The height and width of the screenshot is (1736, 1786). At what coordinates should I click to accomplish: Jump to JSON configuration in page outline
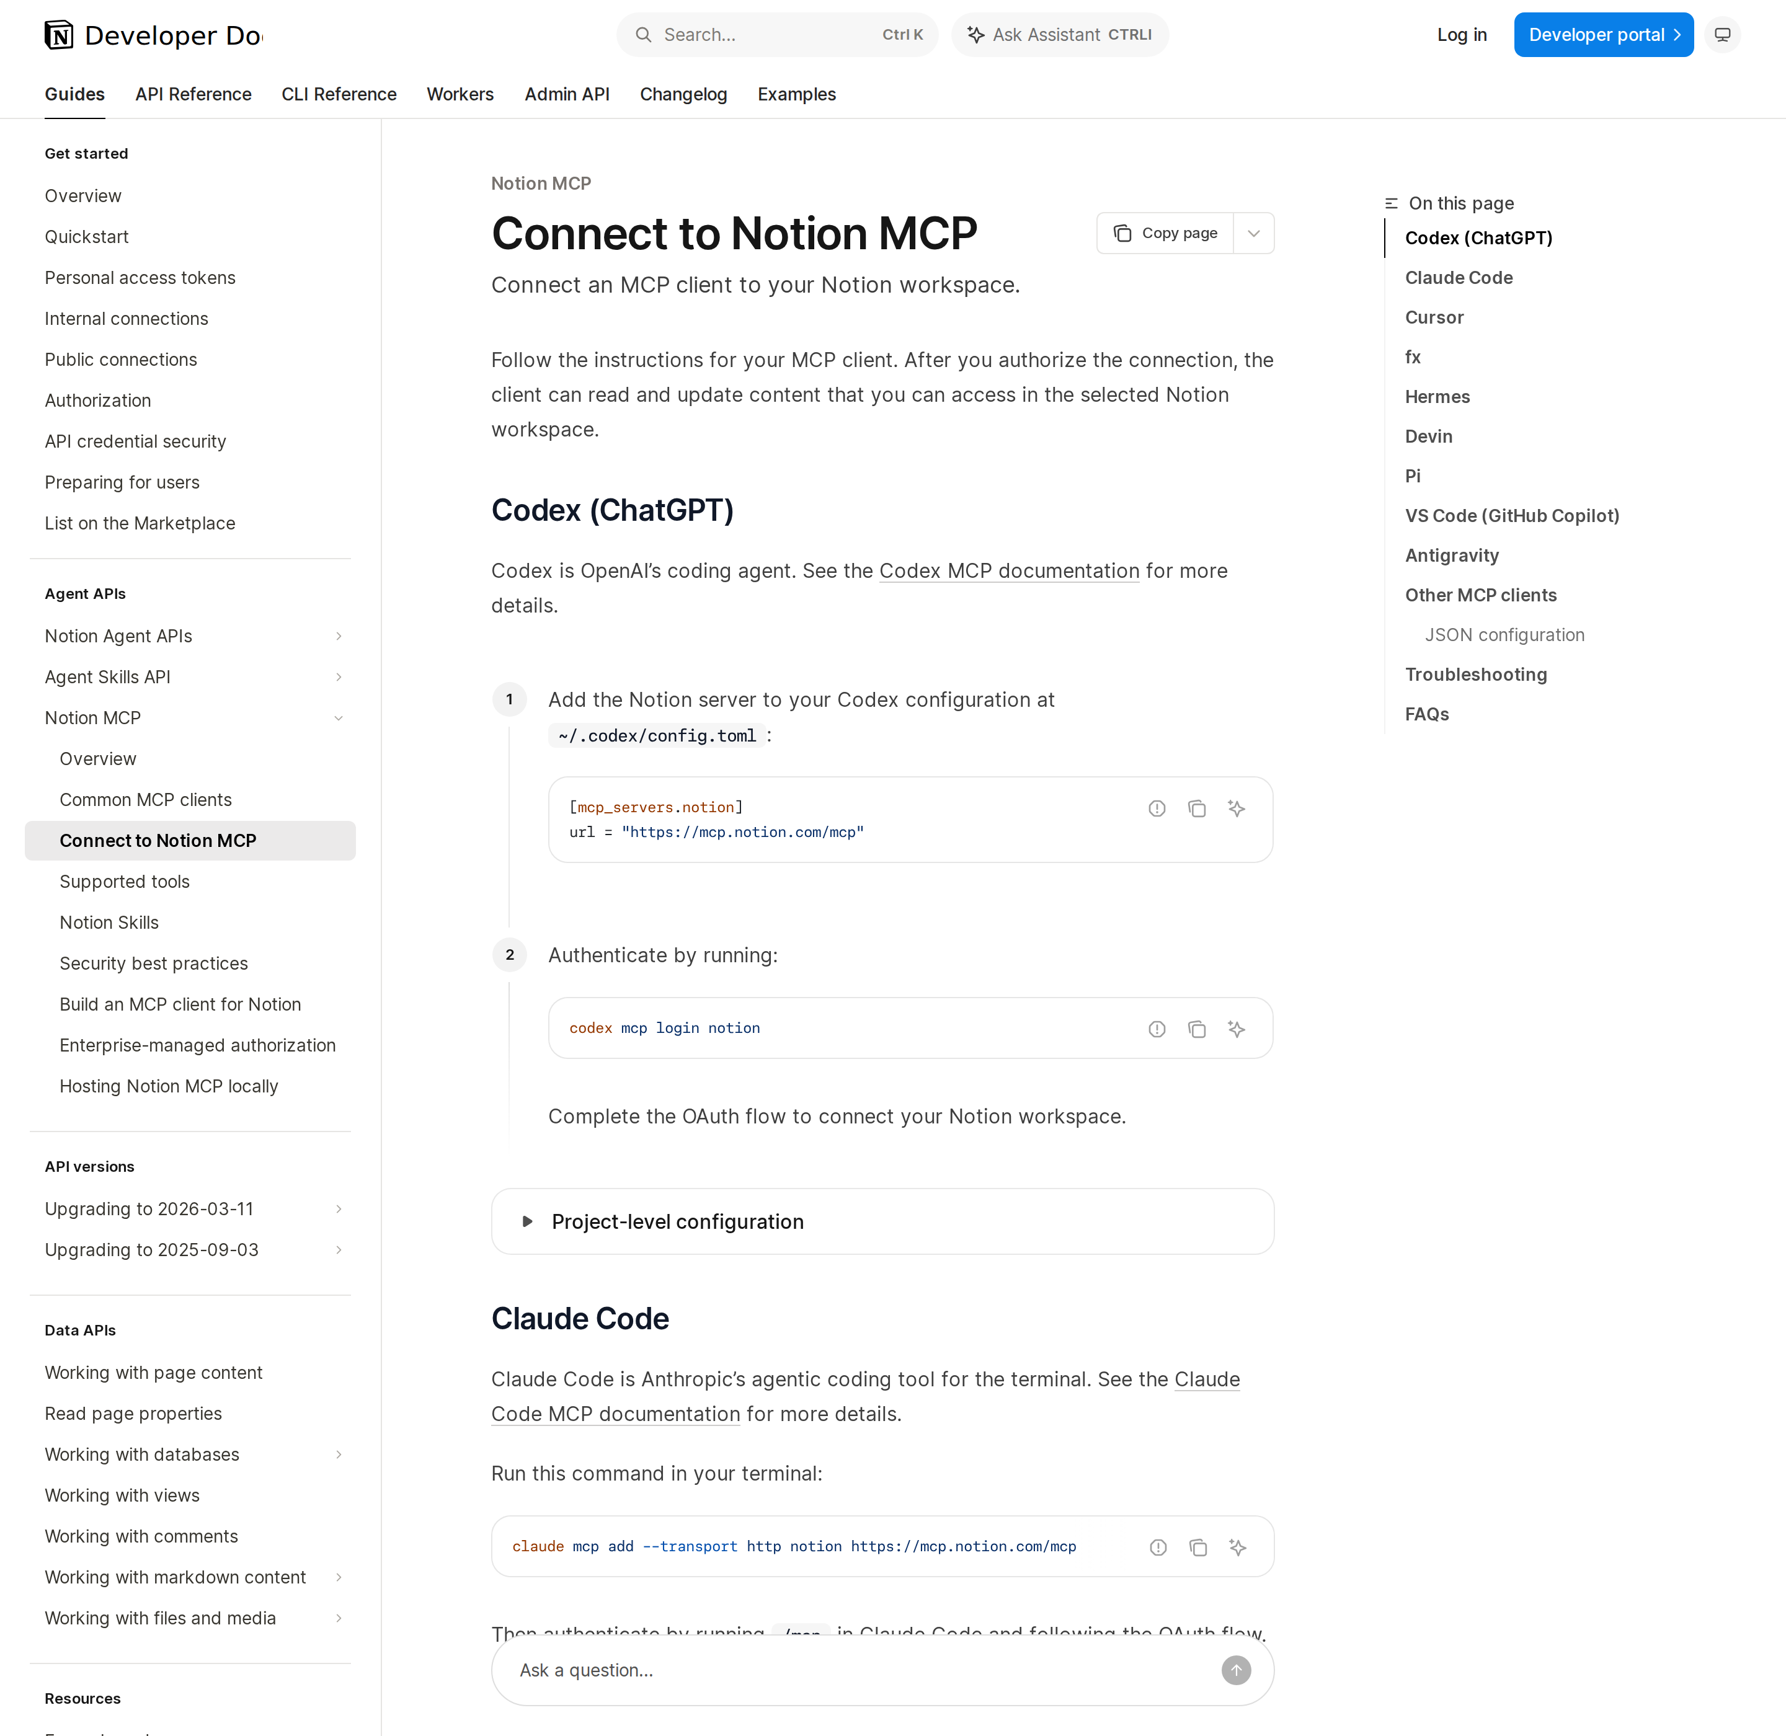point(1505,635)
